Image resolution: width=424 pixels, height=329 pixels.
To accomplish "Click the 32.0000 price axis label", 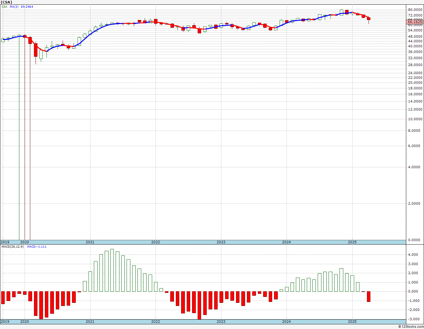I will [x=415, y=58].
